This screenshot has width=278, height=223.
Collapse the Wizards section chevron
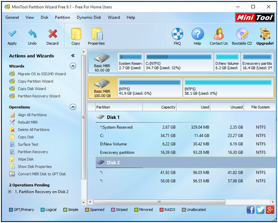[x=73, y=66]
